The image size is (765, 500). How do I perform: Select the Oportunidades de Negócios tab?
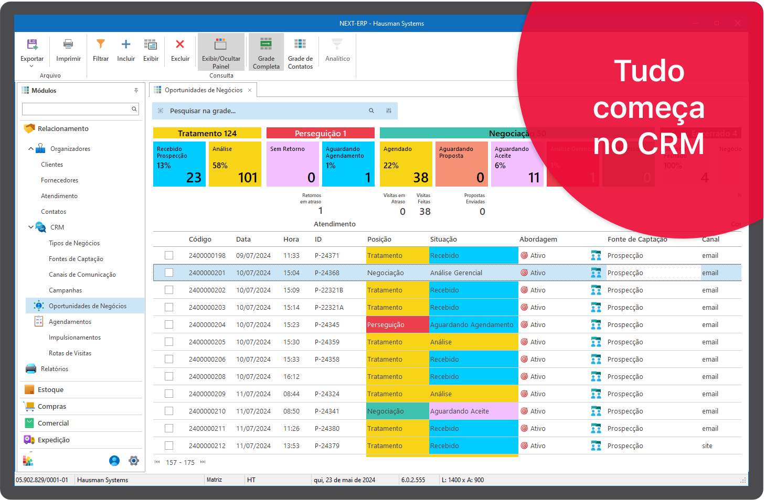click(203, 90)
